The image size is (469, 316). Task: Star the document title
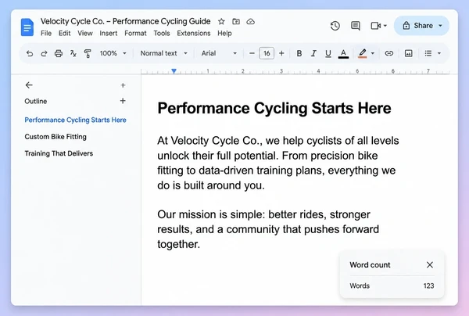tap(221, 22)
